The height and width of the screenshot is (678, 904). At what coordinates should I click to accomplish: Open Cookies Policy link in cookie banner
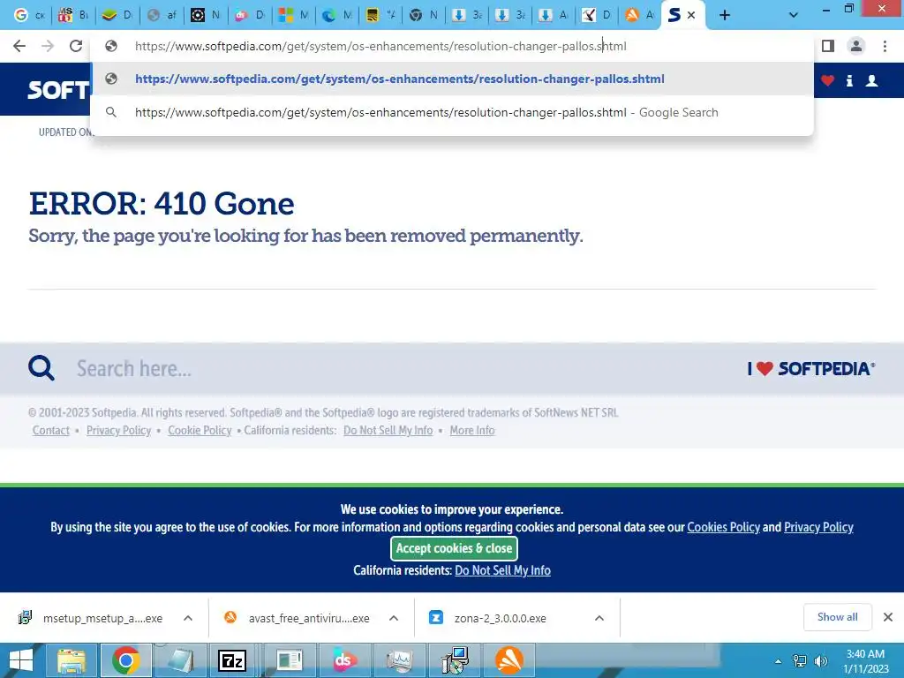[724, 527]
